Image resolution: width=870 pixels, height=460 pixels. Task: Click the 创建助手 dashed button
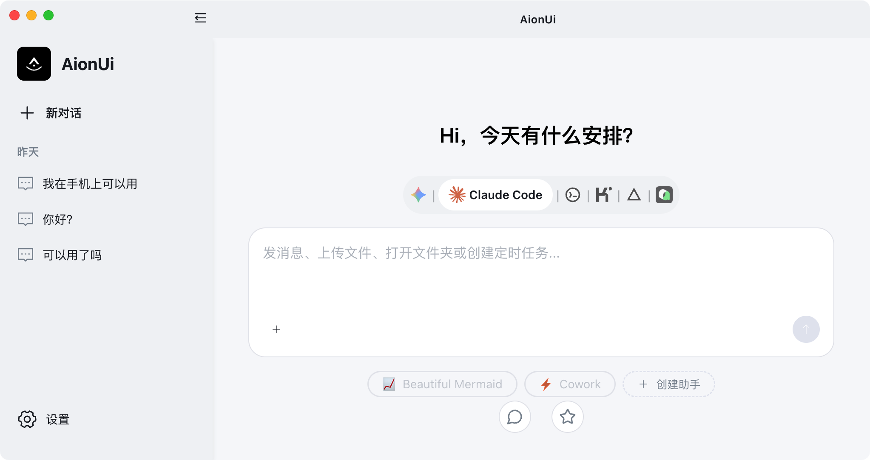669,384
